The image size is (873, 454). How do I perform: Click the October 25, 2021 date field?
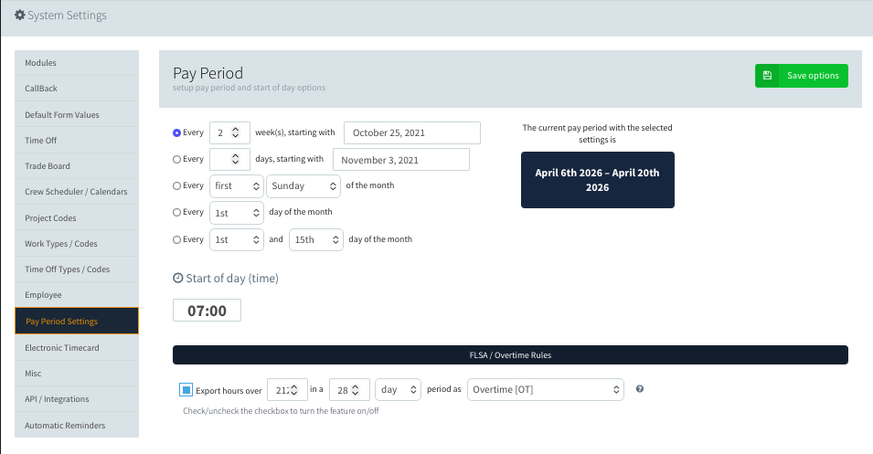(x=412, y=133)
